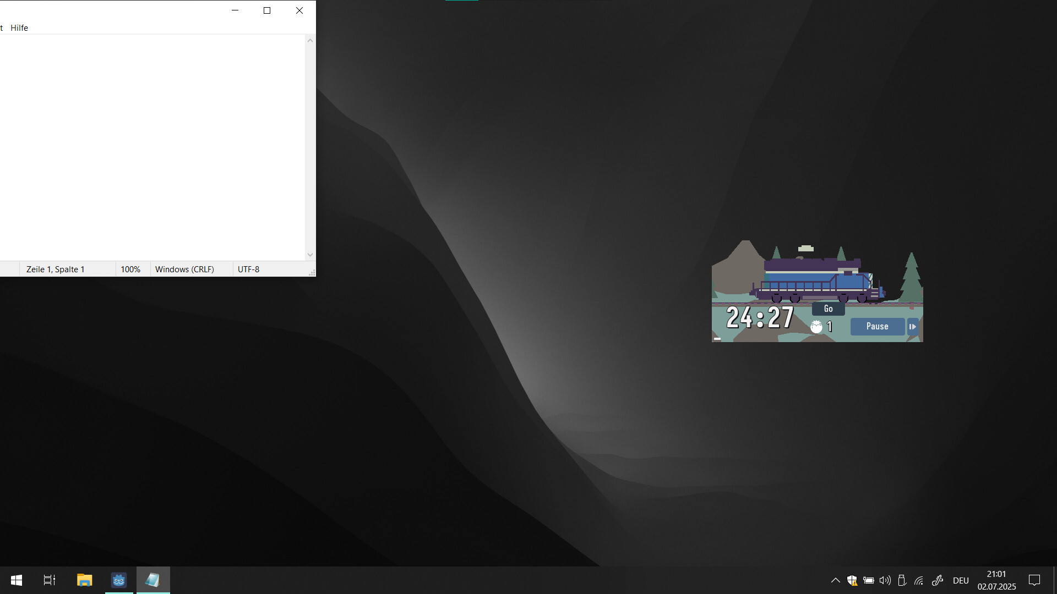The width and height of the screenshot is (1057, 594).
Task: Click the scrollbar down arrow in Notepad
Action: coord(310,255)
